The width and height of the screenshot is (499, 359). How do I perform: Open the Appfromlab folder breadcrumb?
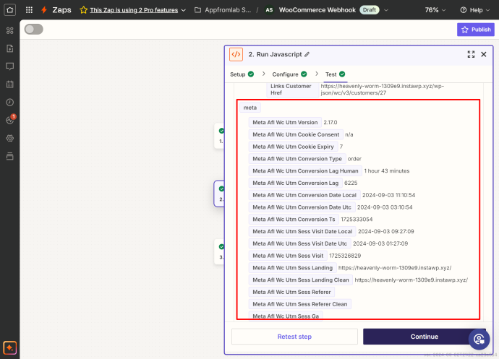coord(223,10)
